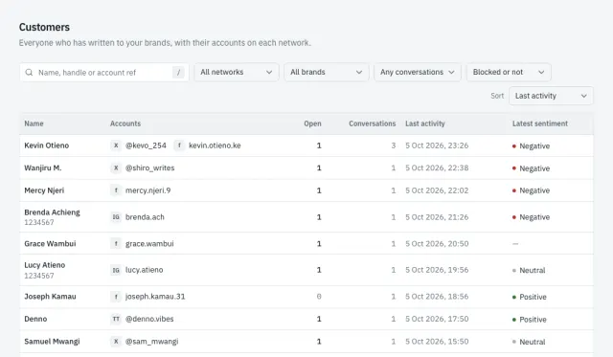Click Facebook icon next to mercy.njeri.9
Image resolution: width=613 pixels, height=357 pixels.
point(116,190)
